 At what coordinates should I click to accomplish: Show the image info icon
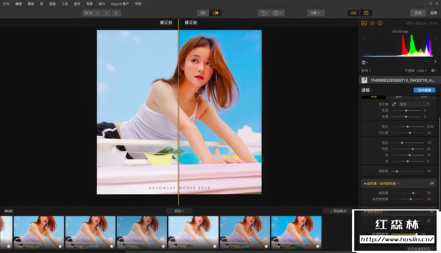click(380, 23)
